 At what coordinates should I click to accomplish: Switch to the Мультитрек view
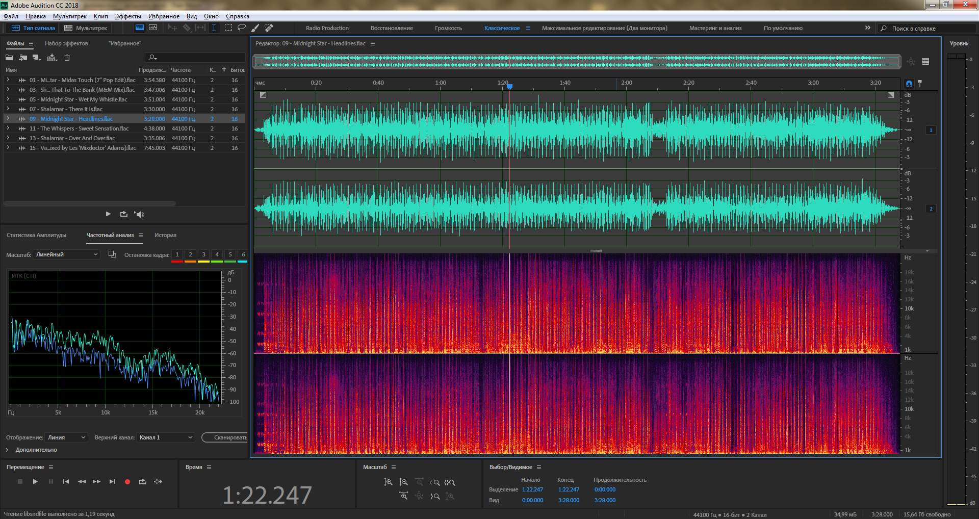(86, 28)
